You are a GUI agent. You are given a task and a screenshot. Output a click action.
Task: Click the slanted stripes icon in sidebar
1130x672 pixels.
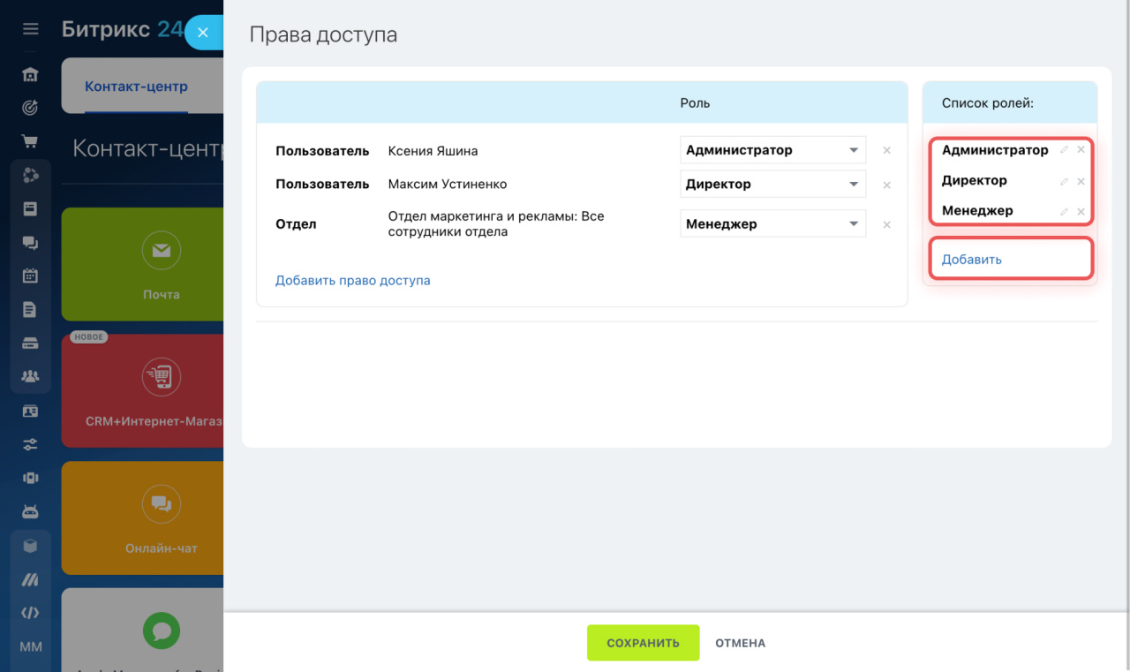pyautogui.click(x=31, y=579)
